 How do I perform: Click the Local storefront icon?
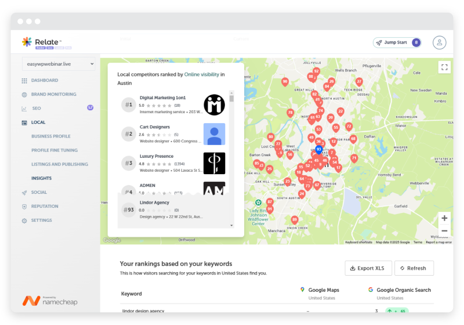[x=24, y=122]
